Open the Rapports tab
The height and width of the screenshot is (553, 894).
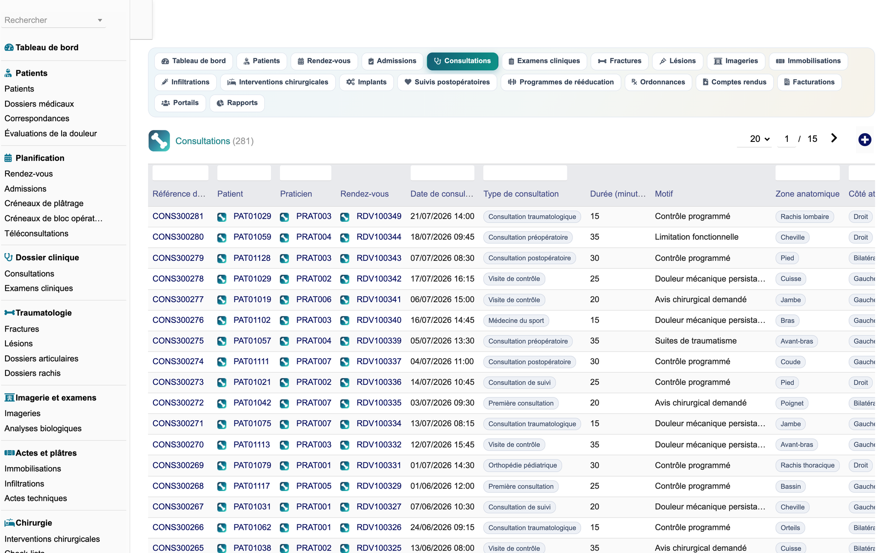tap(237, 103)
